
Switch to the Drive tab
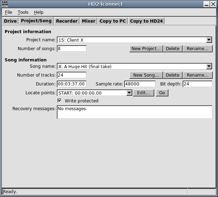tap(10, 21)
